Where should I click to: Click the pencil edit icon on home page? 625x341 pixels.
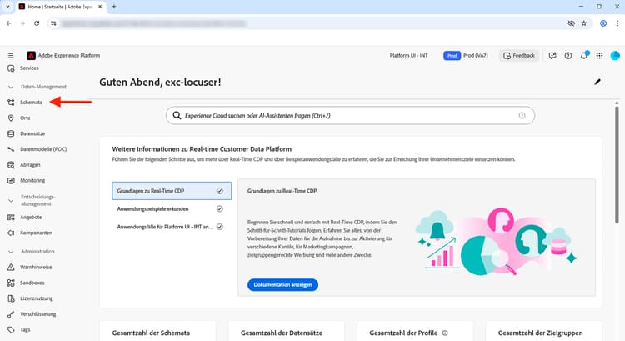[597, 82]
